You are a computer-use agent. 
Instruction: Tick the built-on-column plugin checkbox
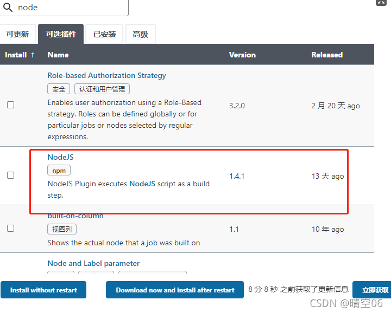[x=11, y=228]
